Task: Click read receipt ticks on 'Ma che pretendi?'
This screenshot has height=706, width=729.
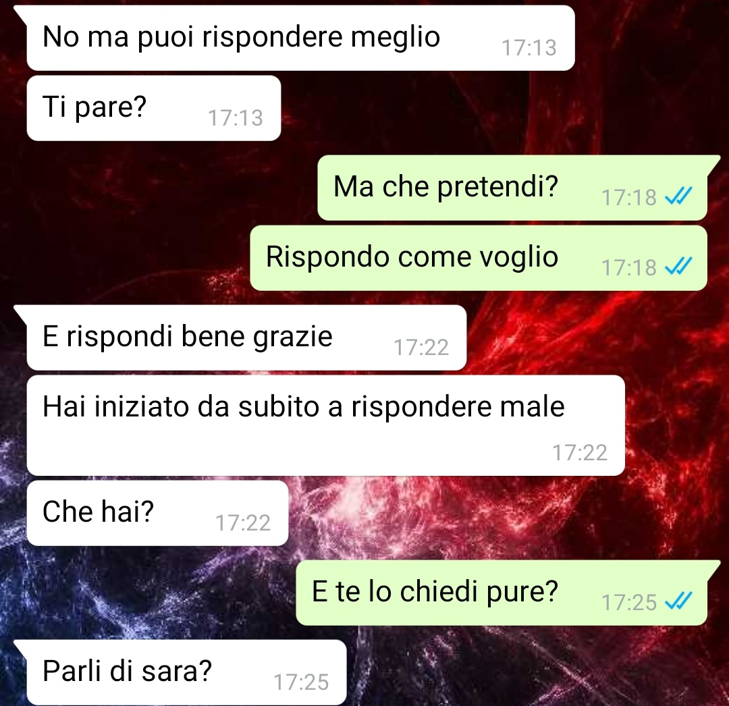Action: click(x=679, y=197)
